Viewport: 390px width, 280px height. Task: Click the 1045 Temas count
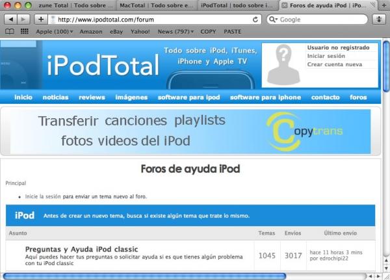click(267, 255)
